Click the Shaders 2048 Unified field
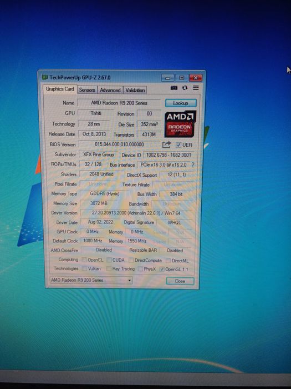Image resolution: width=291 pixels, height=389 pixels. [x=101, y=174]
